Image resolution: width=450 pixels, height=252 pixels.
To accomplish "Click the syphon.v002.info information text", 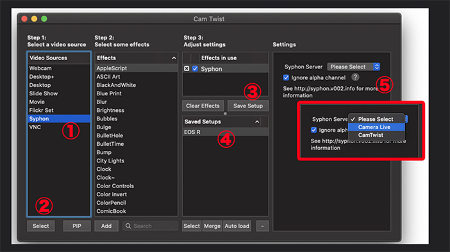I will [330, 92].
